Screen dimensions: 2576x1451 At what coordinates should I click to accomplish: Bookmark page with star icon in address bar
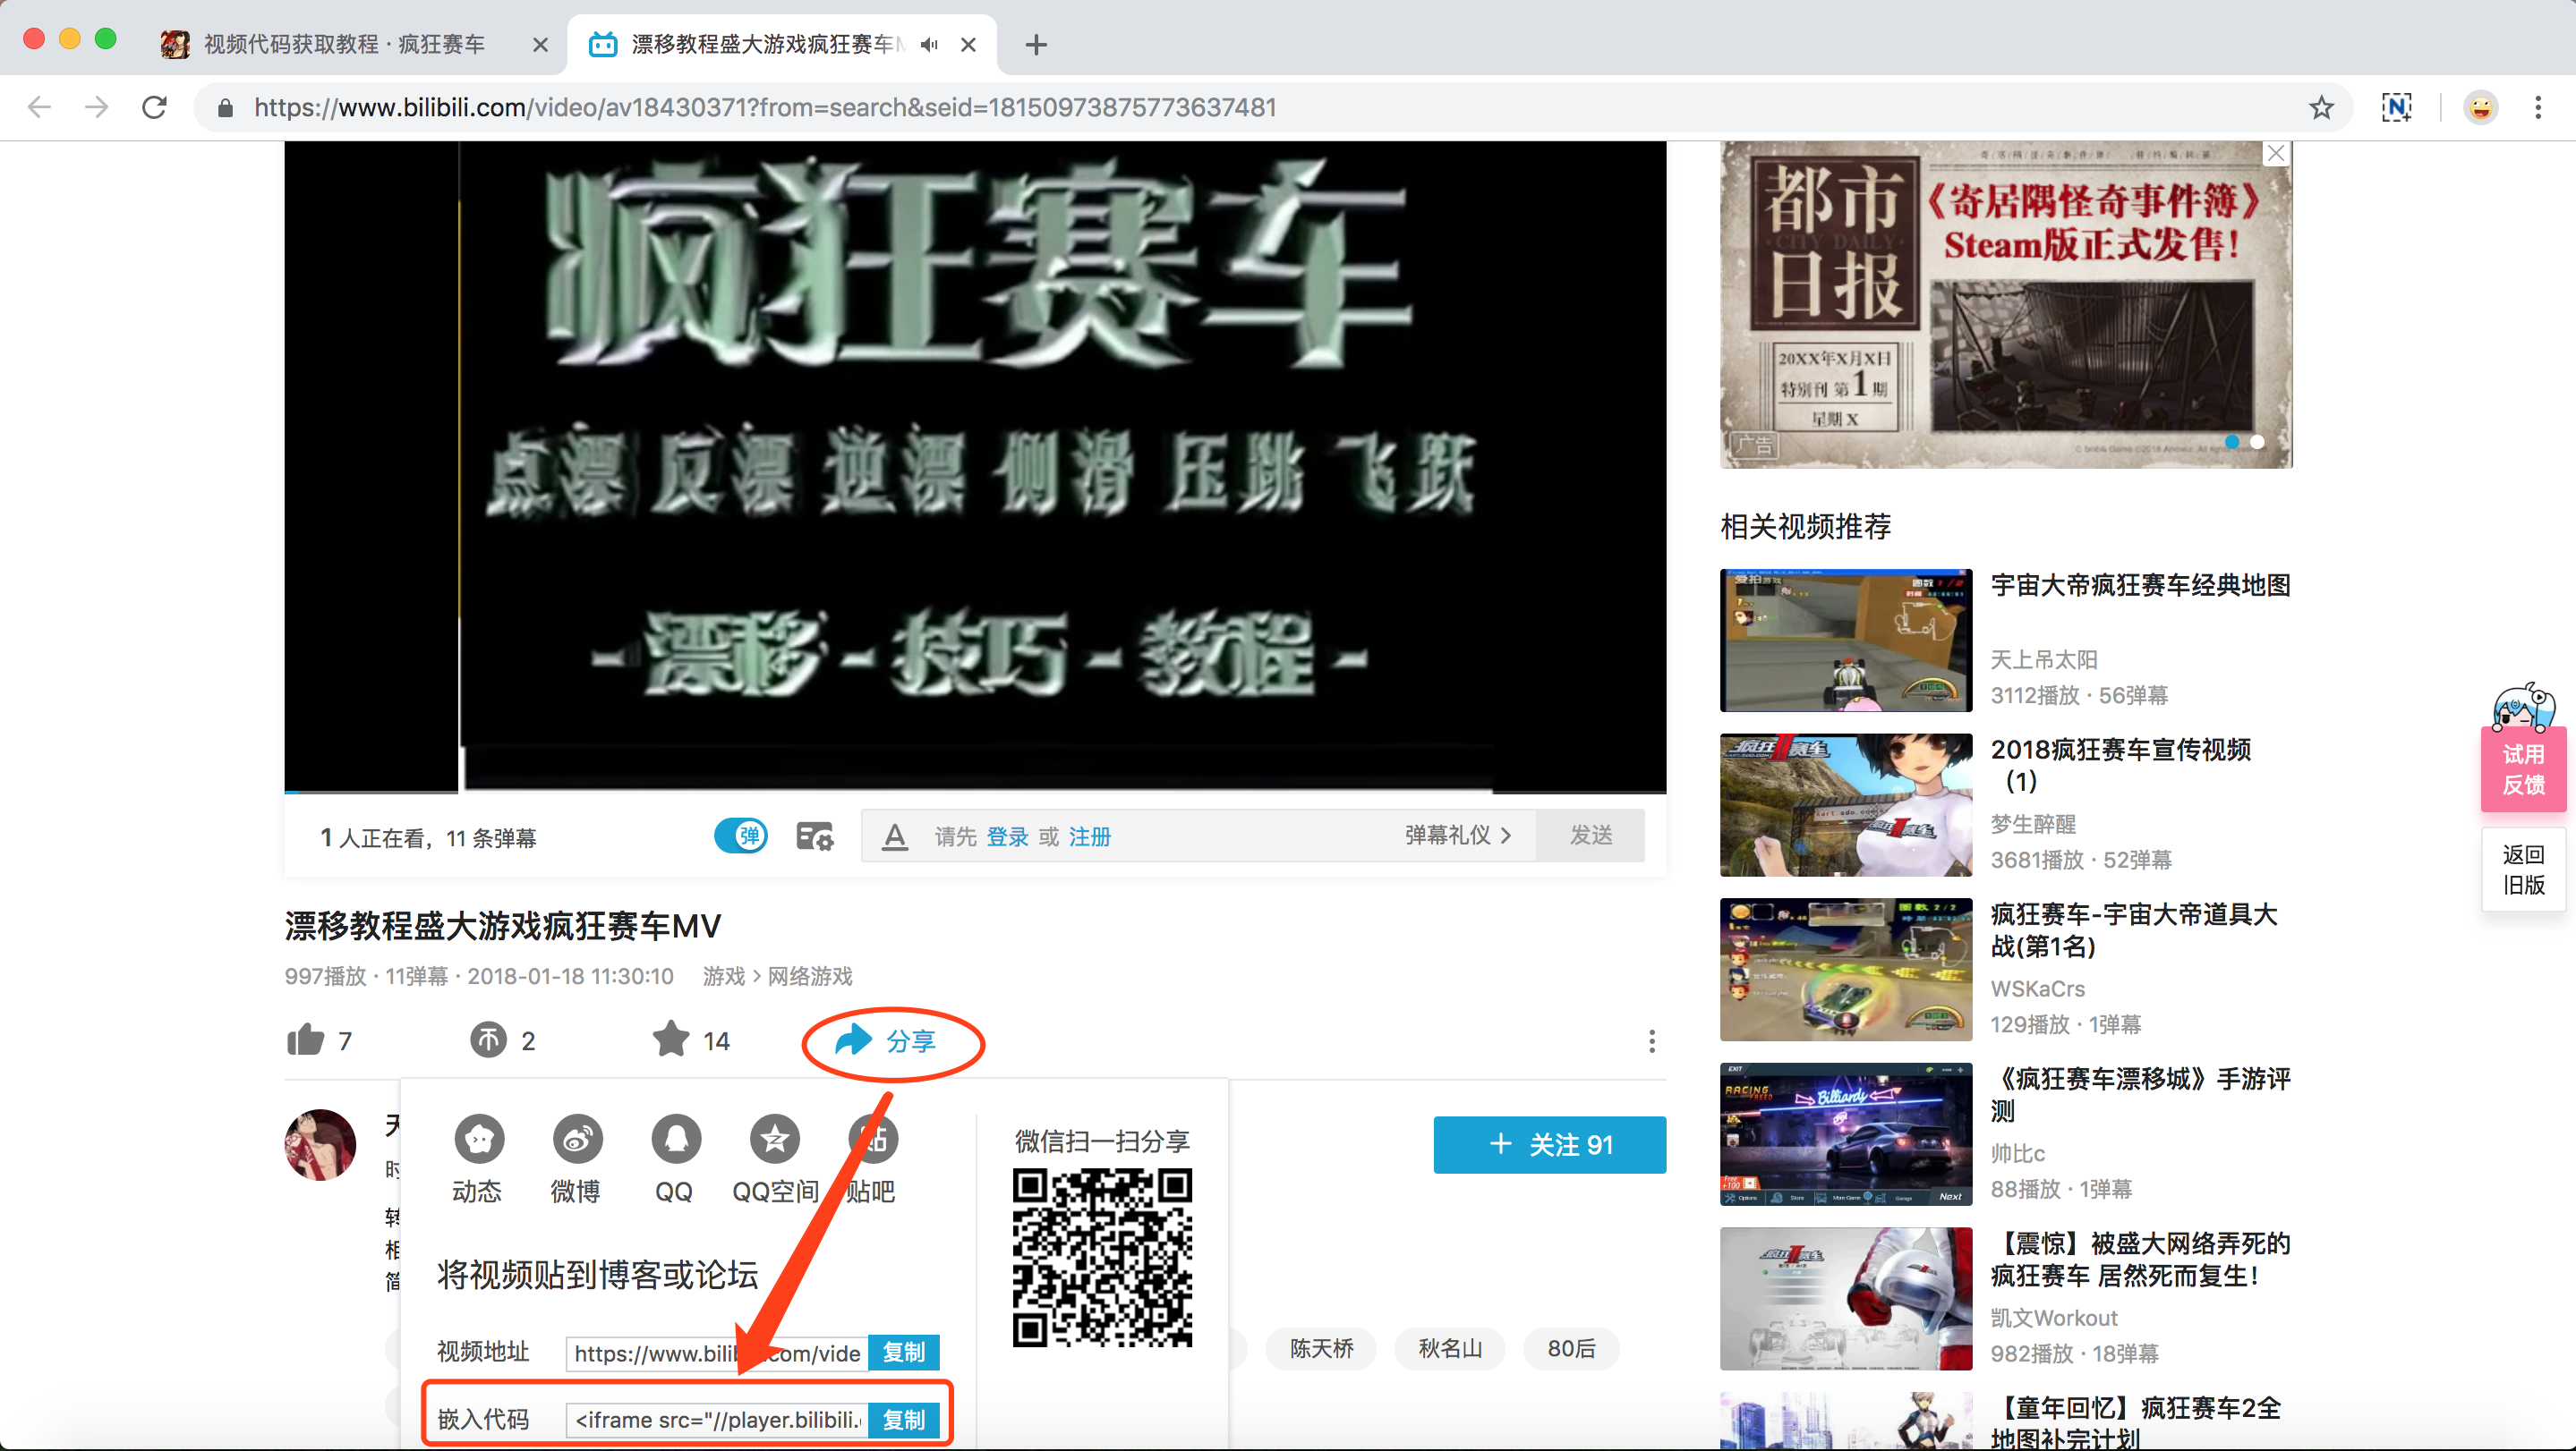[2321, 107]
